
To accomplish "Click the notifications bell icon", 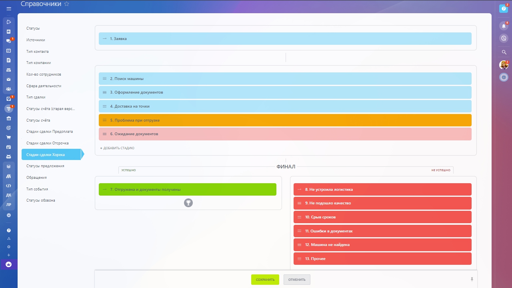I will click(x=504, y=26).
